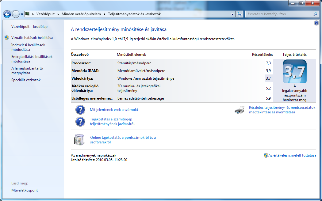Viewport: 322px width, 201px height.
Task: Click Tájékoztatás a számítógép teljesítményének javításáról link
Action: point(113,121)
